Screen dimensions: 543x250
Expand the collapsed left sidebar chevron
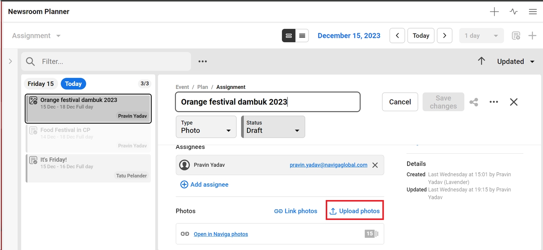coord(10,61)
